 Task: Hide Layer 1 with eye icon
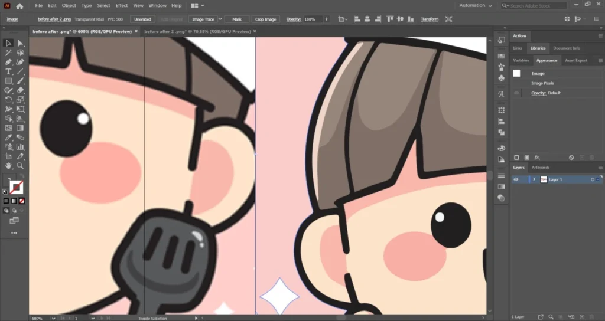[516, 179]
